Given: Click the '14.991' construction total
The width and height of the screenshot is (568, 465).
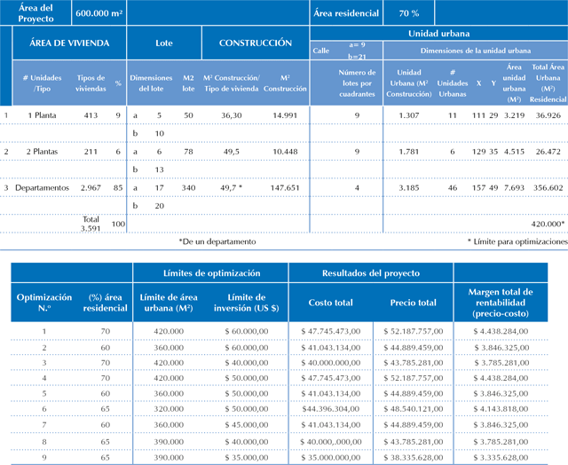Looking at the screenshot, I should [x=285, y=115].
